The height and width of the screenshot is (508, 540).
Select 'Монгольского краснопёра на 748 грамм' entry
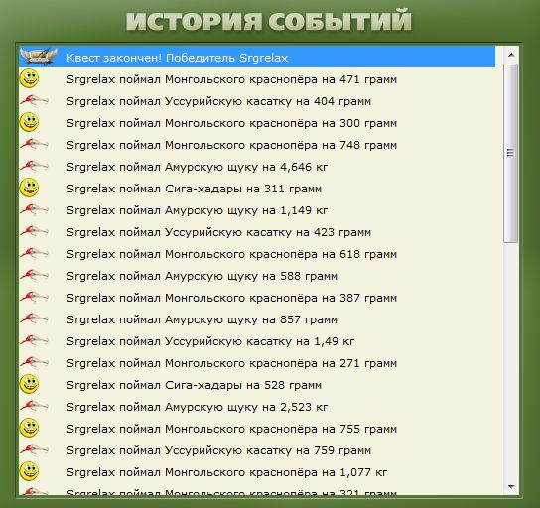click(257, 145)
